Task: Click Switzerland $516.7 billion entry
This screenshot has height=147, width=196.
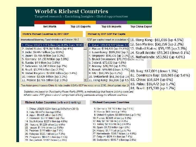Action: point(114,140)
